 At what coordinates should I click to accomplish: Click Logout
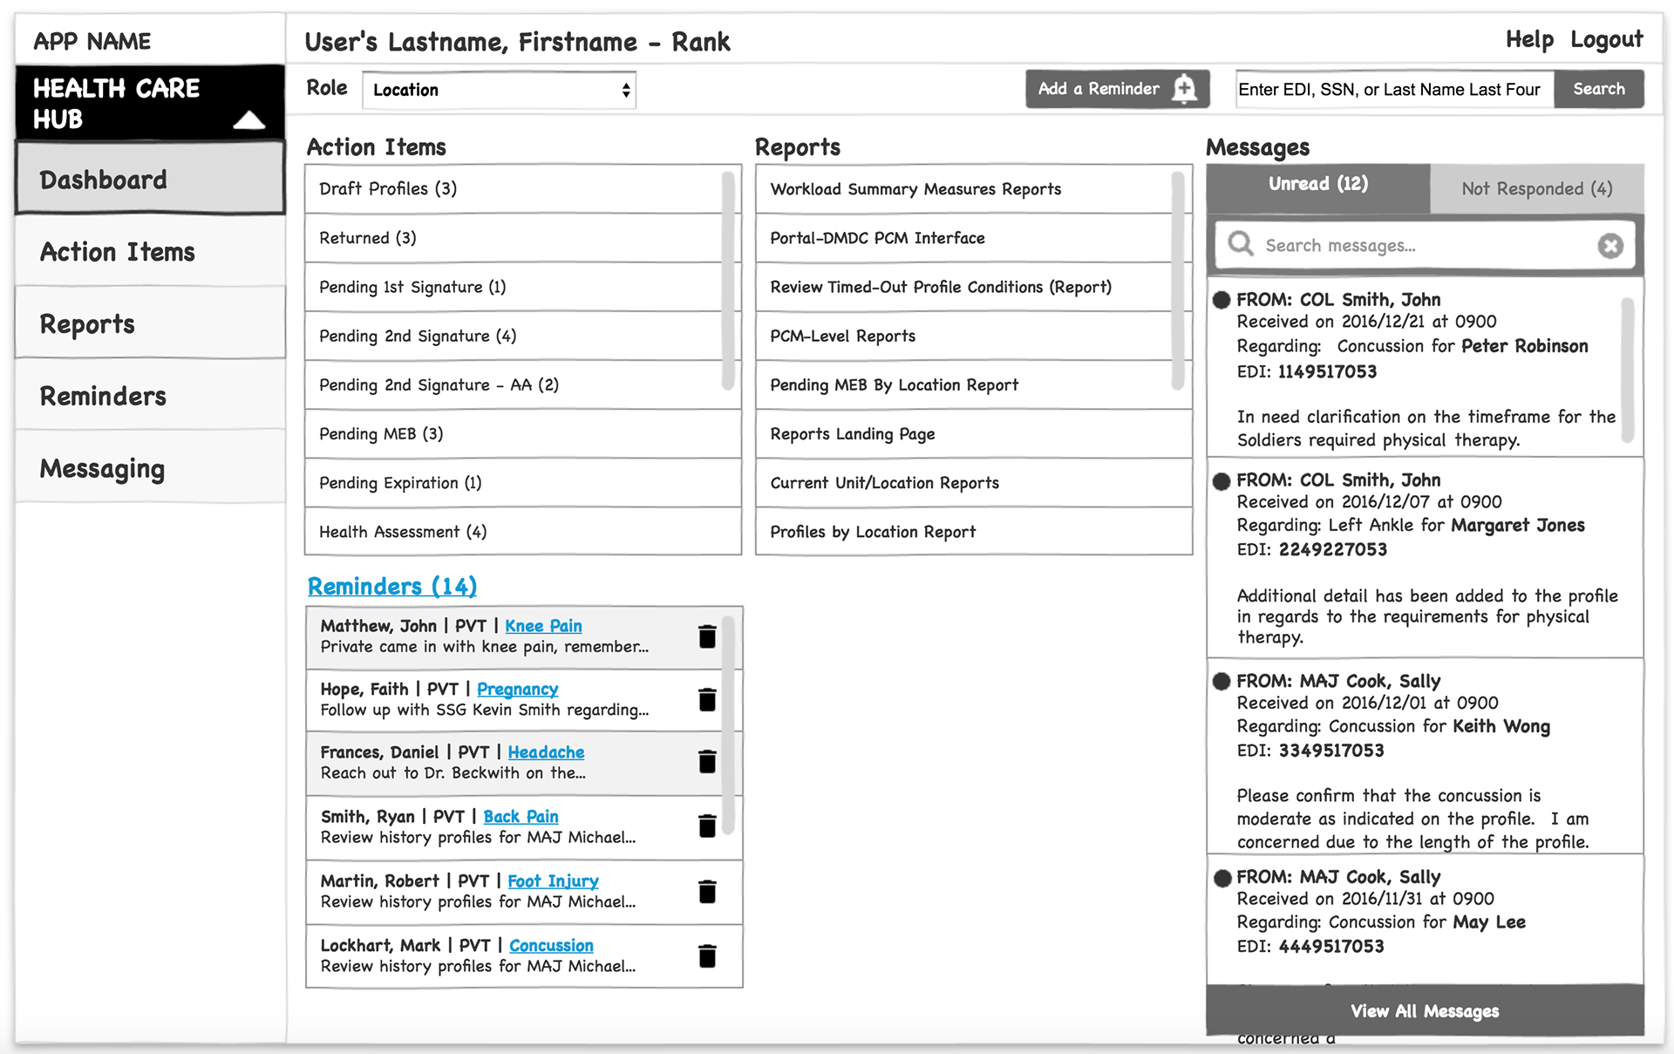pos(1606,39)
